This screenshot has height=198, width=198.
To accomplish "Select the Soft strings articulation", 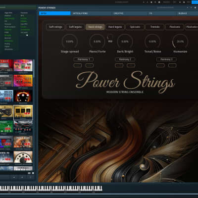I will [55, 27].
